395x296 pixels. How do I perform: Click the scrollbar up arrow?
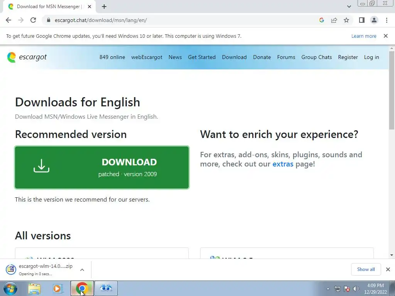[392, 48]
